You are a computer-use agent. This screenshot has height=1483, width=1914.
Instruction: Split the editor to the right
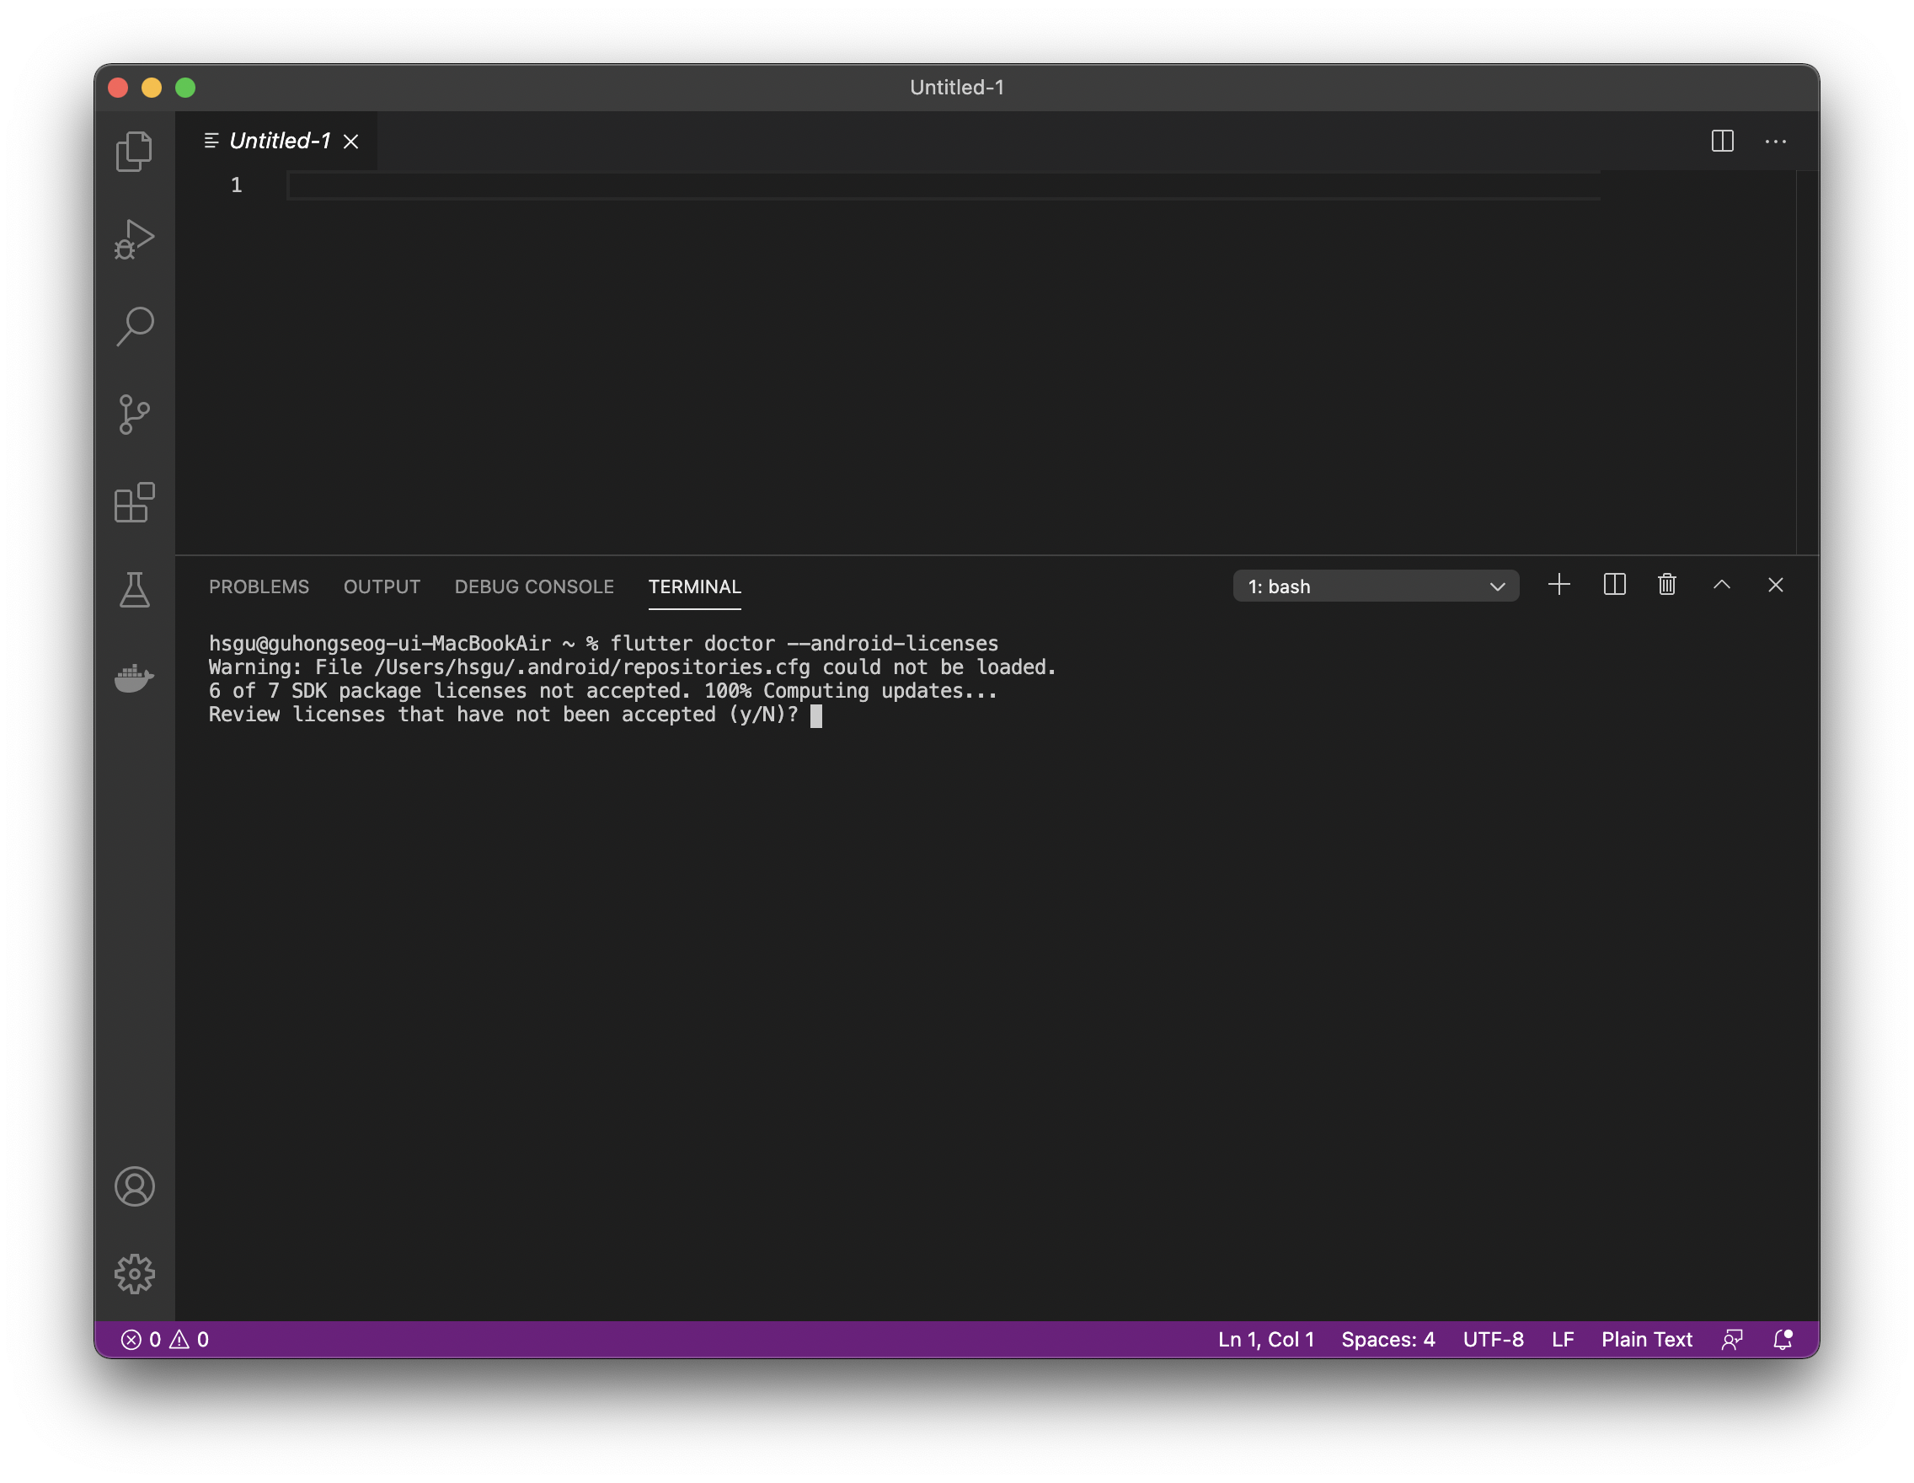pos(1722,140)
